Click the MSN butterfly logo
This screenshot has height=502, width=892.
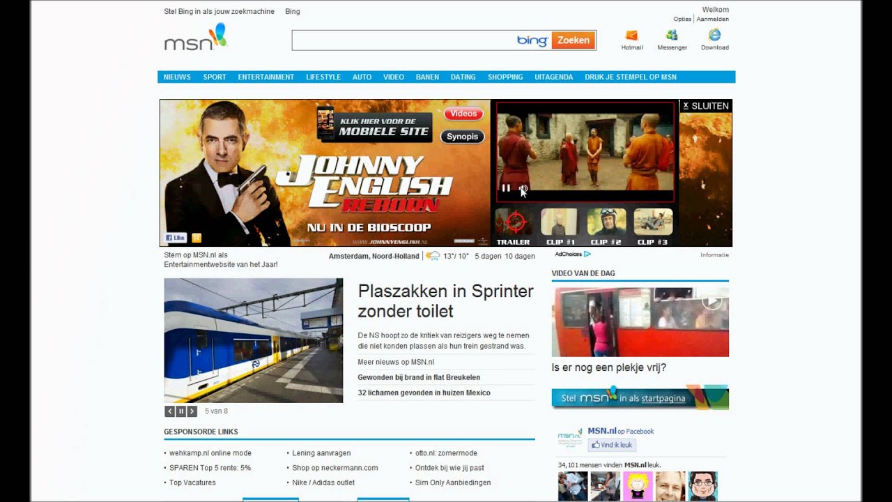(196, 37)
